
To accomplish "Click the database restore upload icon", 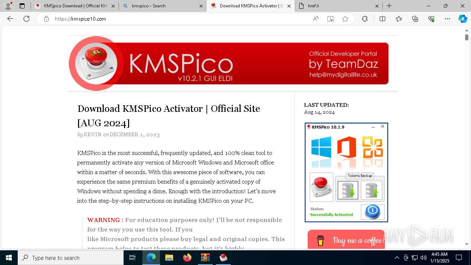I will (371, 190).
